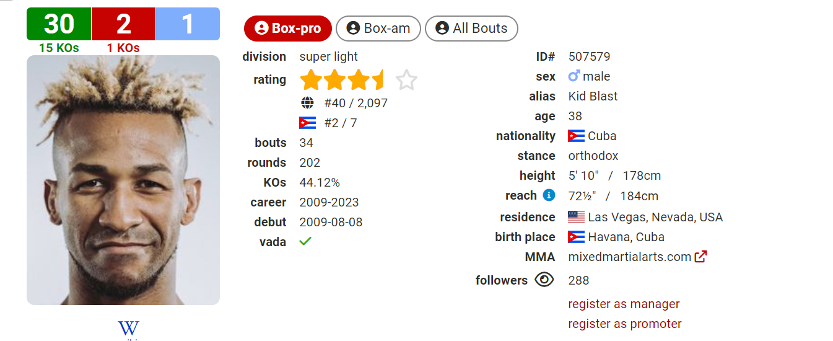Click the USA flag beside Las Vegas

click(x=576, y=217)
